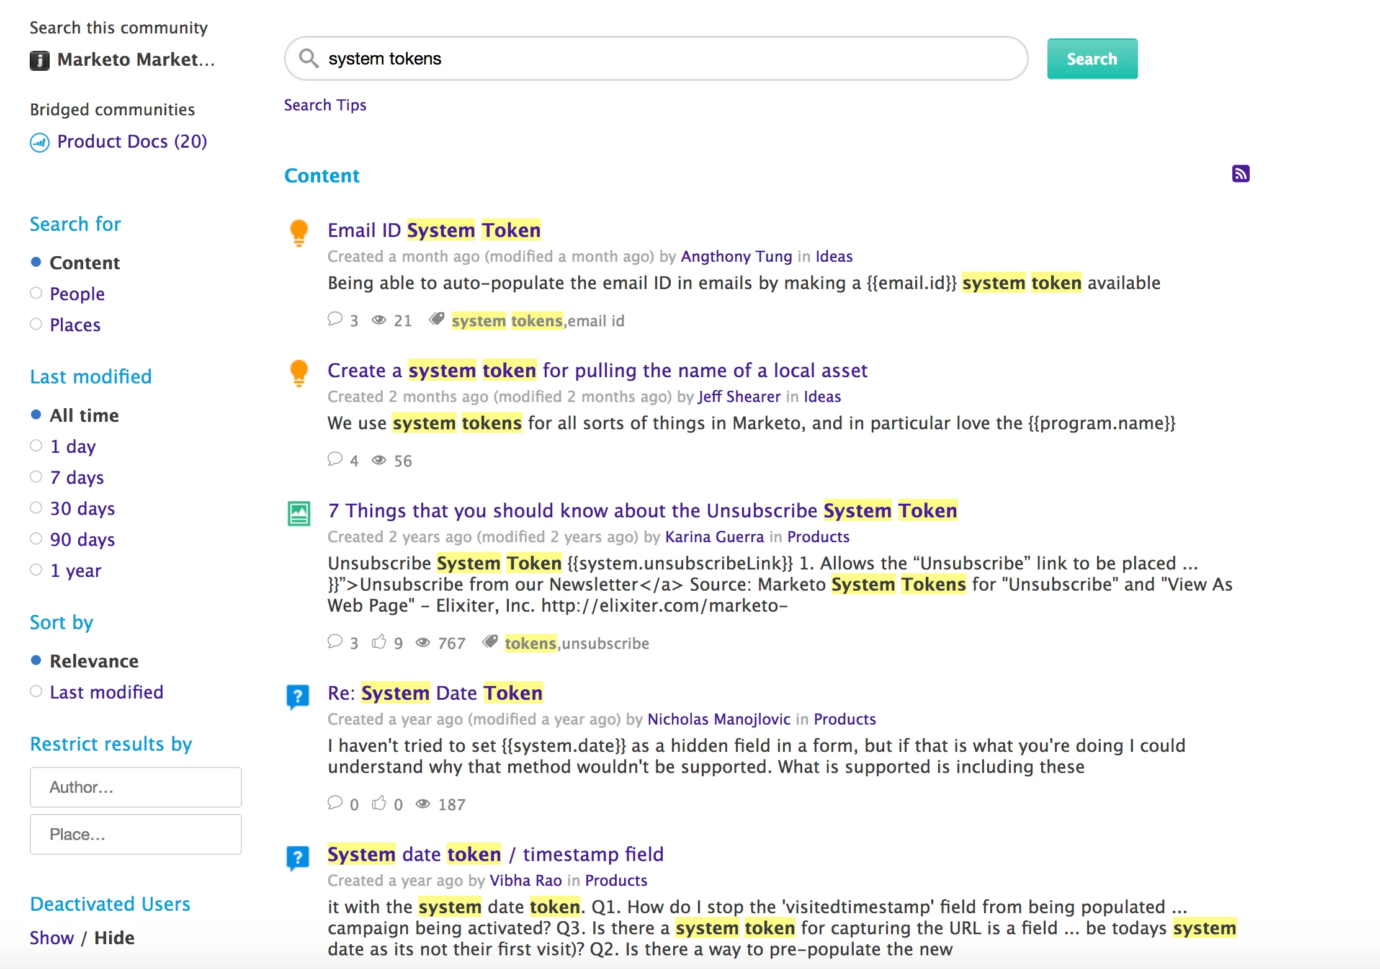
Task: Select the People radio option
Action: [x=37, y=293]
